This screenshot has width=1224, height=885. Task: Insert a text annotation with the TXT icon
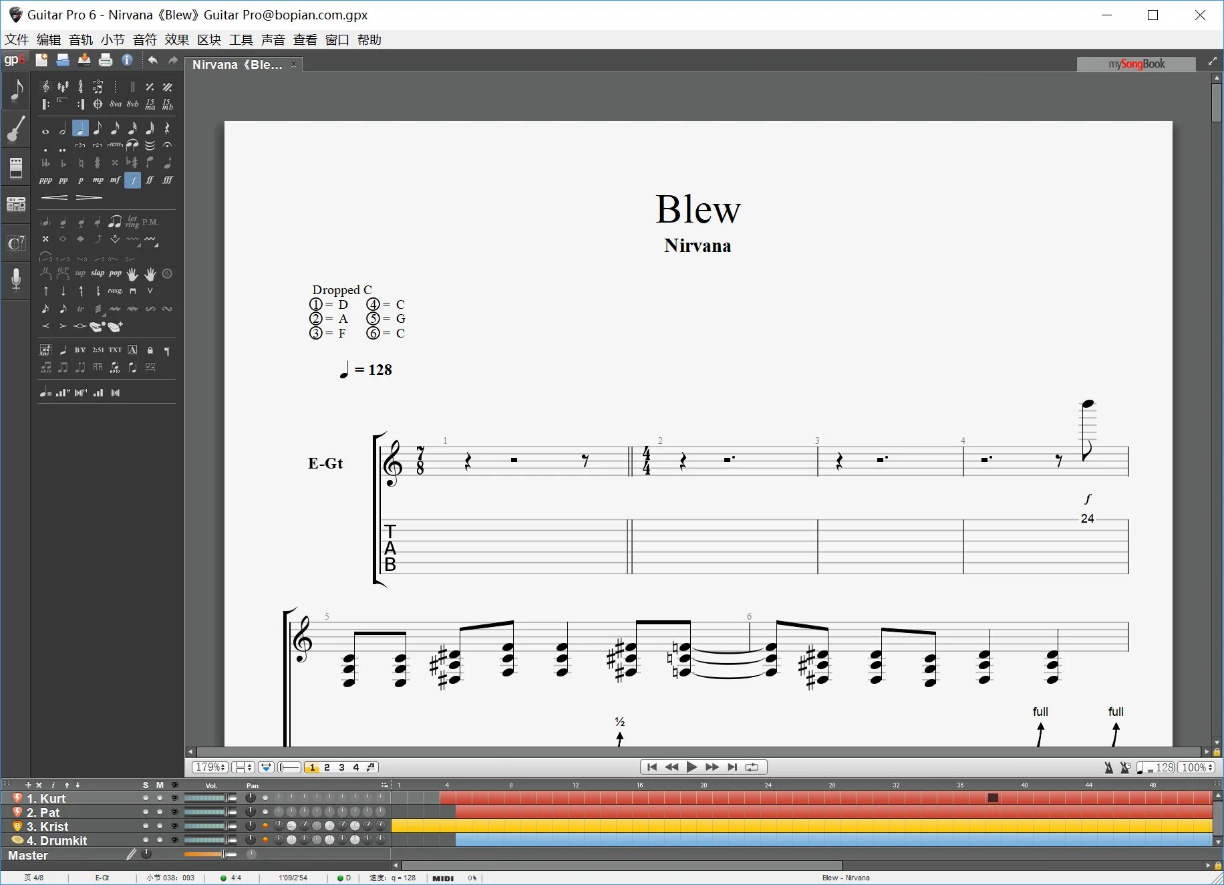(116, 350)
